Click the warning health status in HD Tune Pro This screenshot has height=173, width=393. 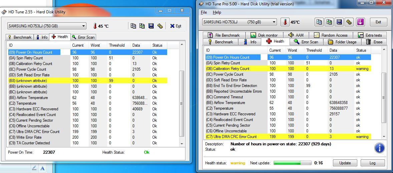pyautogui.click(x=238, y=163)
